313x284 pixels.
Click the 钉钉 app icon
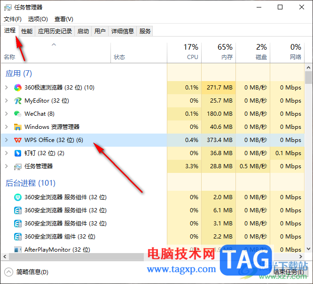point(18,153)
